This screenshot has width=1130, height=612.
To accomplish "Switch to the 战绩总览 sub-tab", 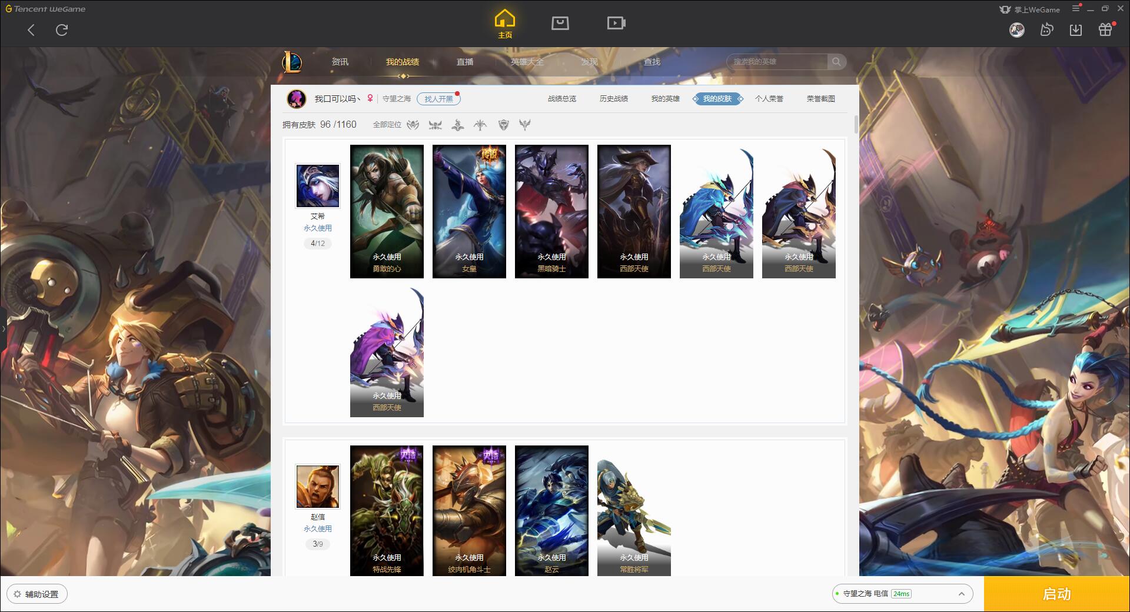I will 561,99.
